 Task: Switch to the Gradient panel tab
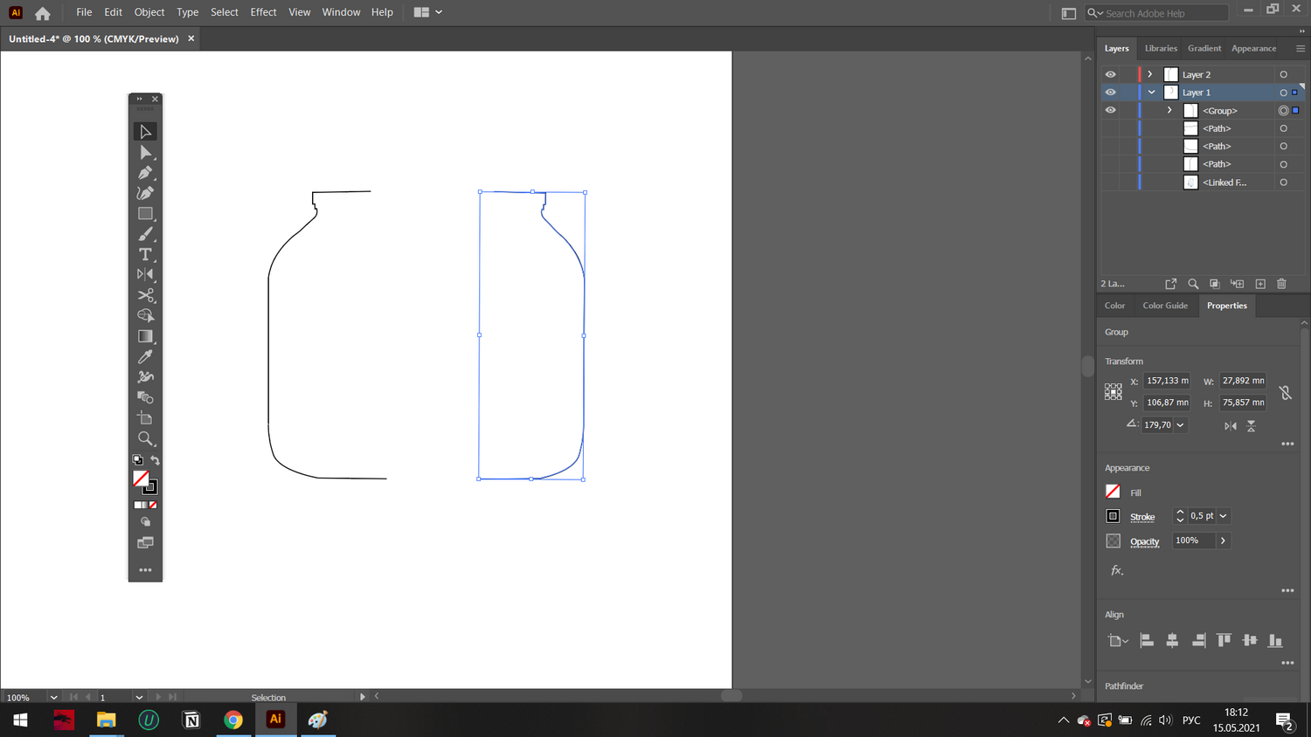pos(1203,49)
